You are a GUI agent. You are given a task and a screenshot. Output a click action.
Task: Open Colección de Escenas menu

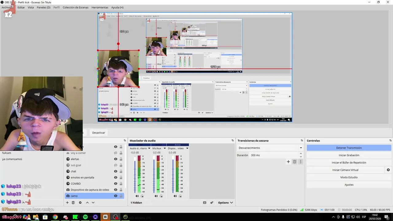click(x=76, y=7)
